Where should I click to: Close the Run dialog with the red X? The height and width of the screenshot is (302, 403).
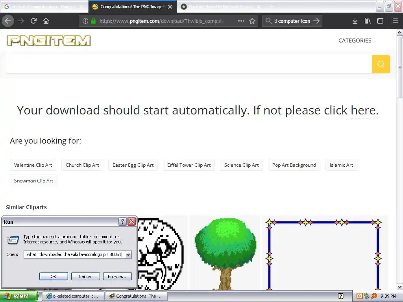pyautogui.click(x=131, y=222)
